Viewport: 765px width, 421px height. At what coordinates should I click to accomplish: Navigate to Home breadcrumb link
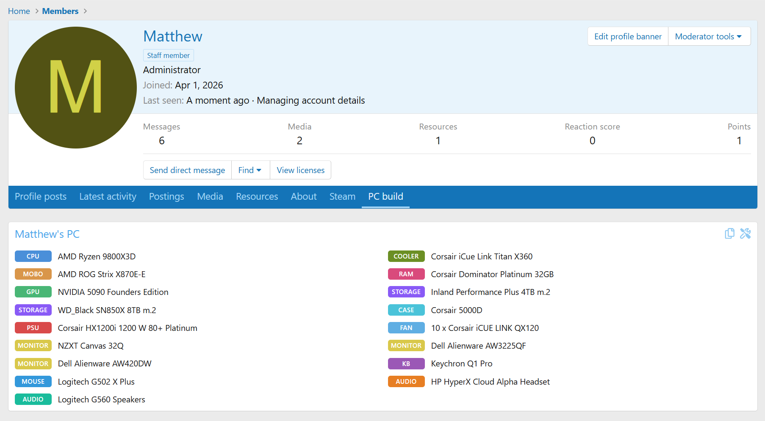pos(19,11)
